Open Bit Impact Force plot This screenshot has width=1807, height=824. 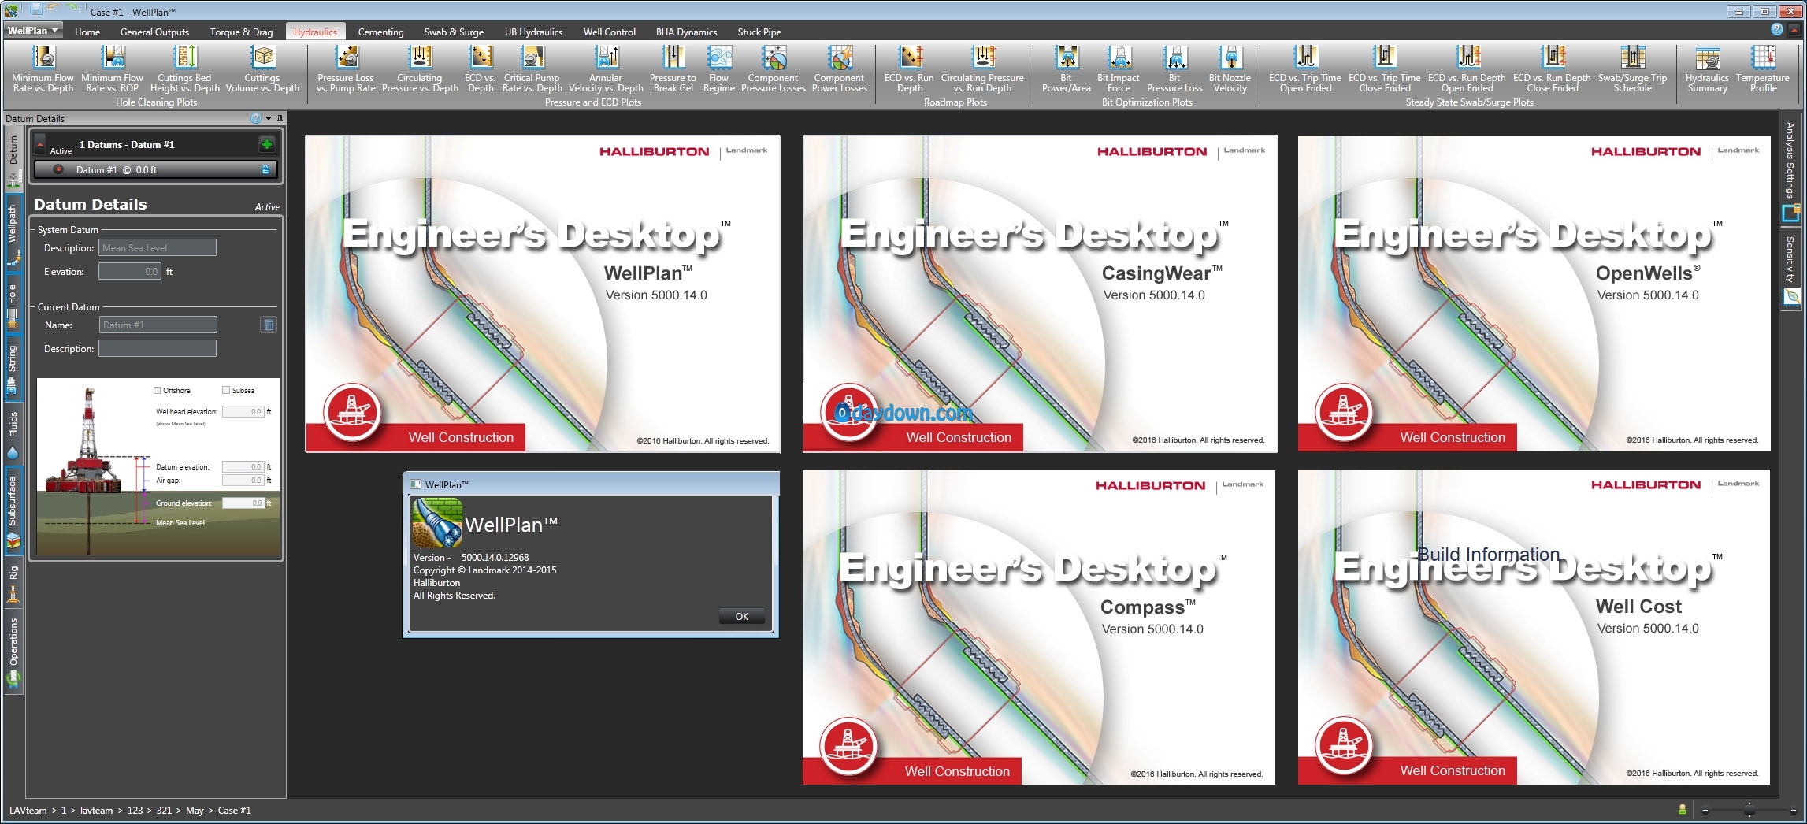[1119, 69]
